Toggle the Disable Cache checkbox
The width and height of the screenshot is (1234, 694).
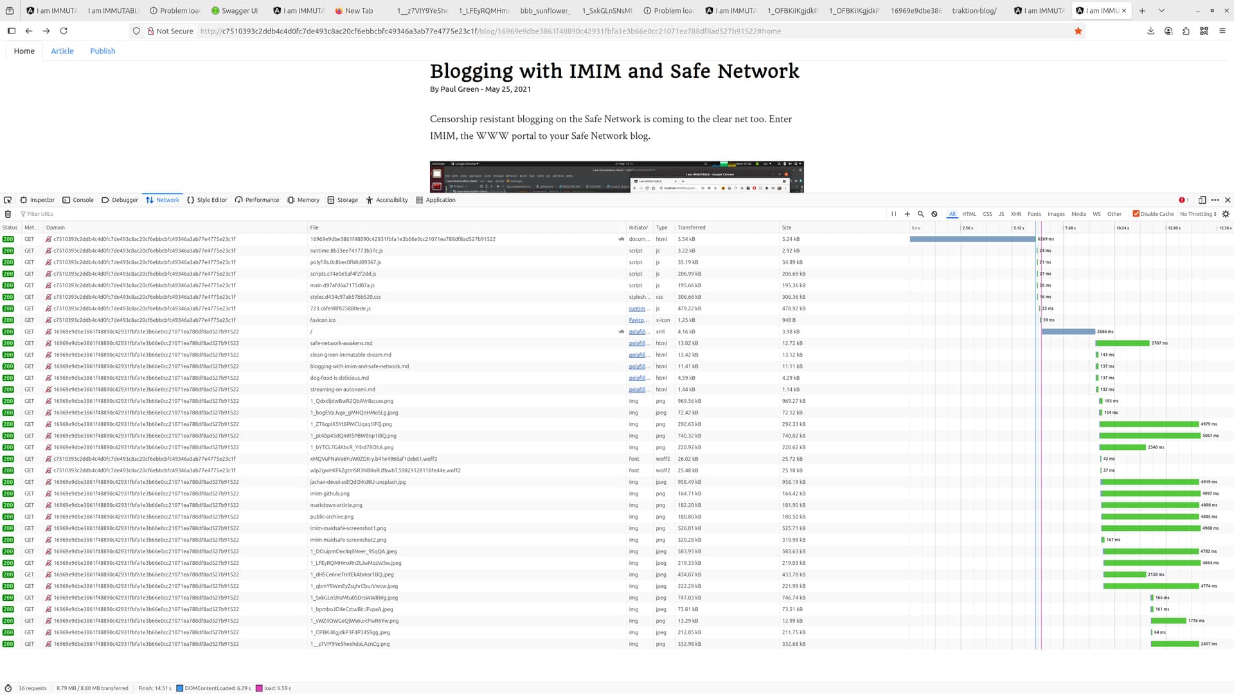[x=1136, y=214]
